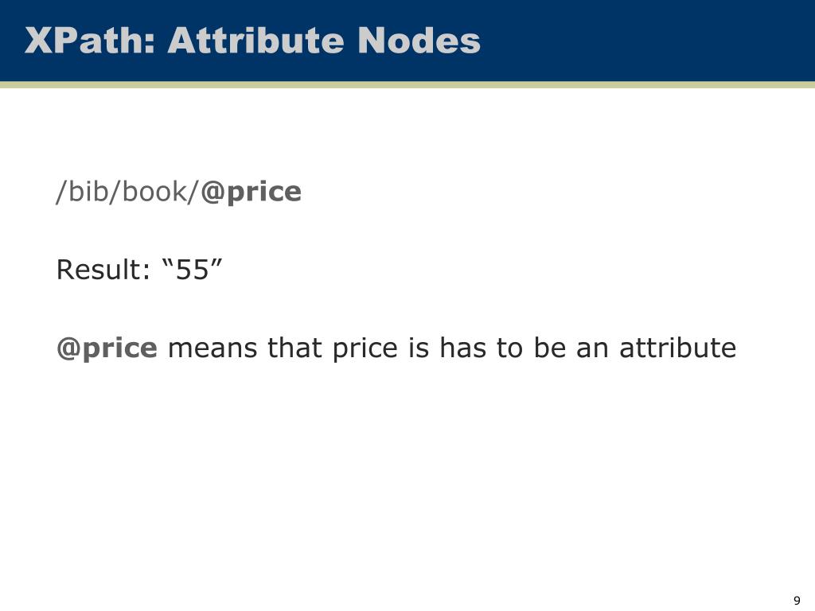Click the beige divider line under header
This screenshot has width=815, height=611.
pyautogui.click(x=407, y=84)
